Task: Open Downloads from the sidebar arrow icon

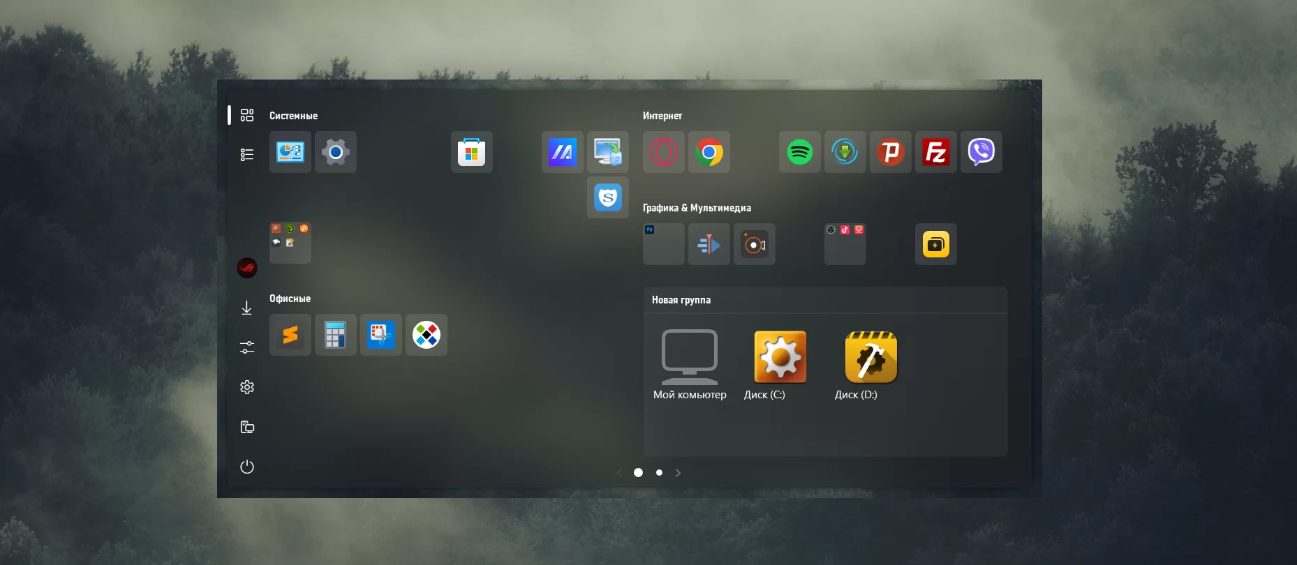Action: 247,308
